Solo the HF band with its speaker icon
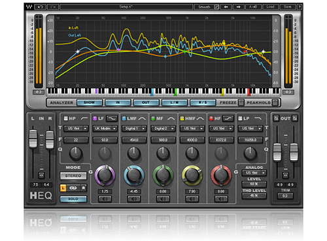This screenshot has width=327, height=241. tap(221, 199)
